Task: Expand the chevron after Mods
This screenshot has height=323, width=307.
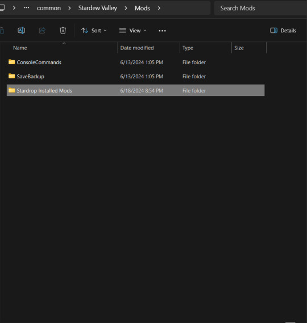Action: 159,9
